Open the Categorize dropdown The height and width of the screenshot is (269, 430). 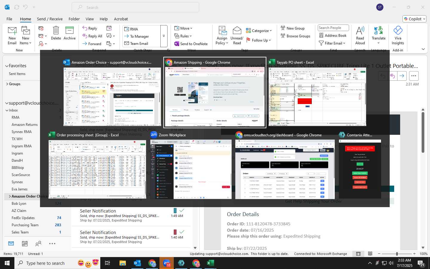[259, 30]
